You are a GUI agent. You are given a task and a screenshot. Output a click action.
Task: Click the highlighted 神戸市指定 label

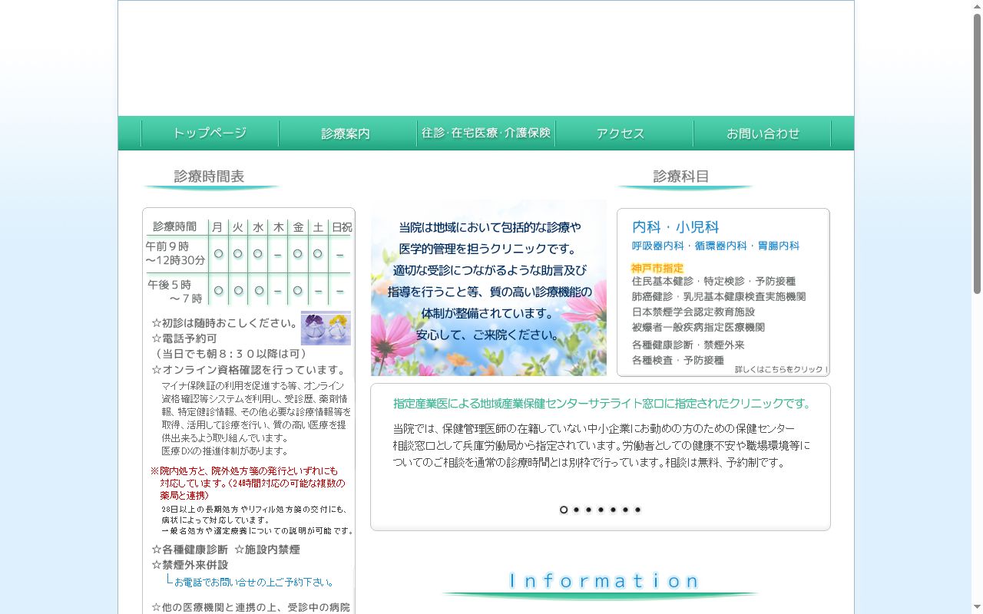coord(657,269)
